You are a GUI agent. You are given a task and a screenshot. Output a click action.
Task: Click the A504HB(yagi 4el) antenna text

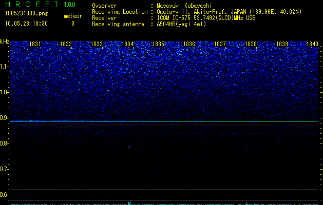[x=181, y=24]
